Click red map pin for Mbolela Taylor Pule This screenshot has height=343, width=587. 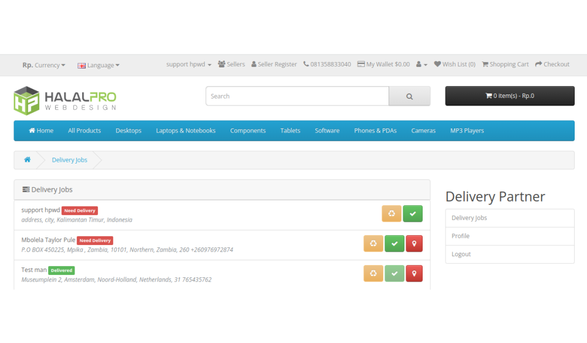414,243
